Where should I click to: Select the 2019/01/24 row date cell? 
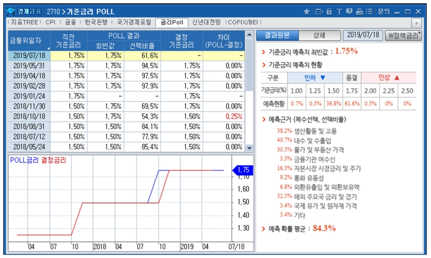[x=29, y=96]
